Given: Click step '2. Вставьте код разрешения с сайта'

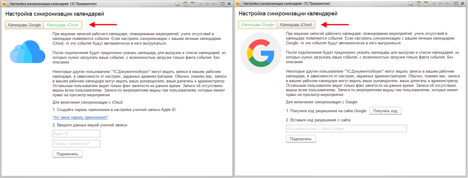Looking at the screenshot, I should click(x=318, y=120).
